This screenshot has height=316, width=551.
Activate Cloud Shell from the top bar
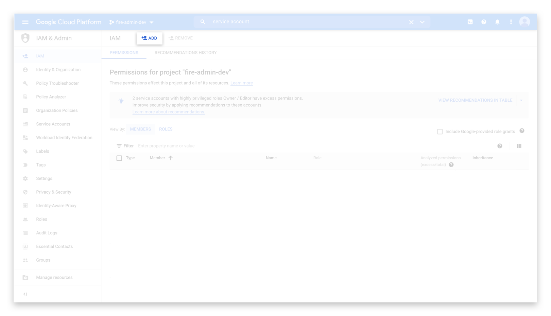(470, 22)
